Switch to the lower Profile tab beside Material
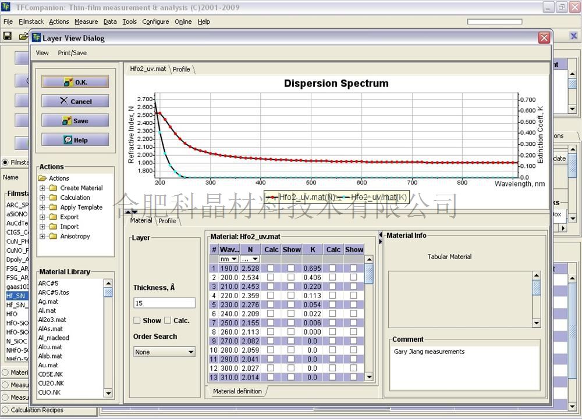 click(168, 221)
